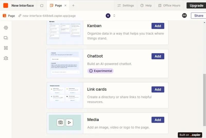
Task: Open Settings in the top bar
Action: 126,5
